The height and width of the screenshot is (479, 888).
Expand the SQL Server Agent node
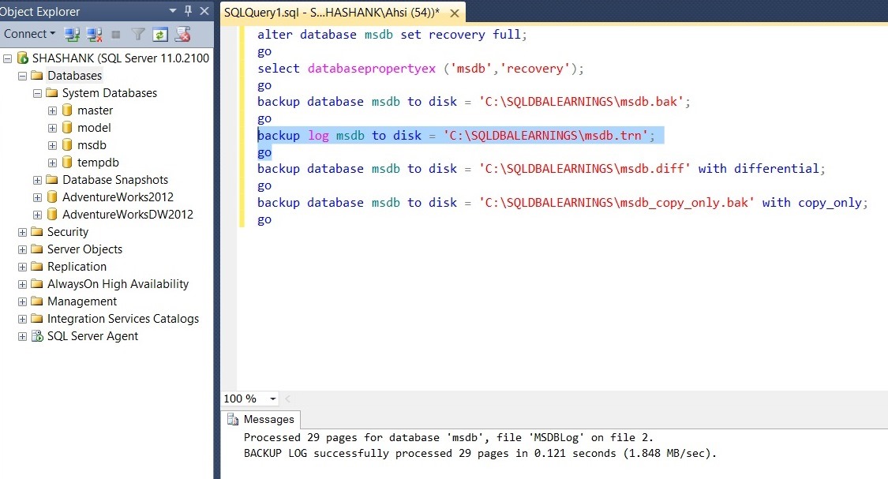point(22,337)
